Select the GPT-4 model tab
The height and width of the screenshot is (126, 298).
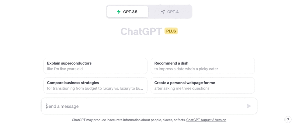[x=170, y=12]
